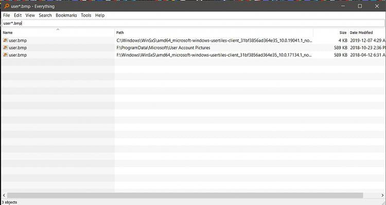
Task: Click the Everything magnifier icon in title bar
Action: tap(7, 6)
